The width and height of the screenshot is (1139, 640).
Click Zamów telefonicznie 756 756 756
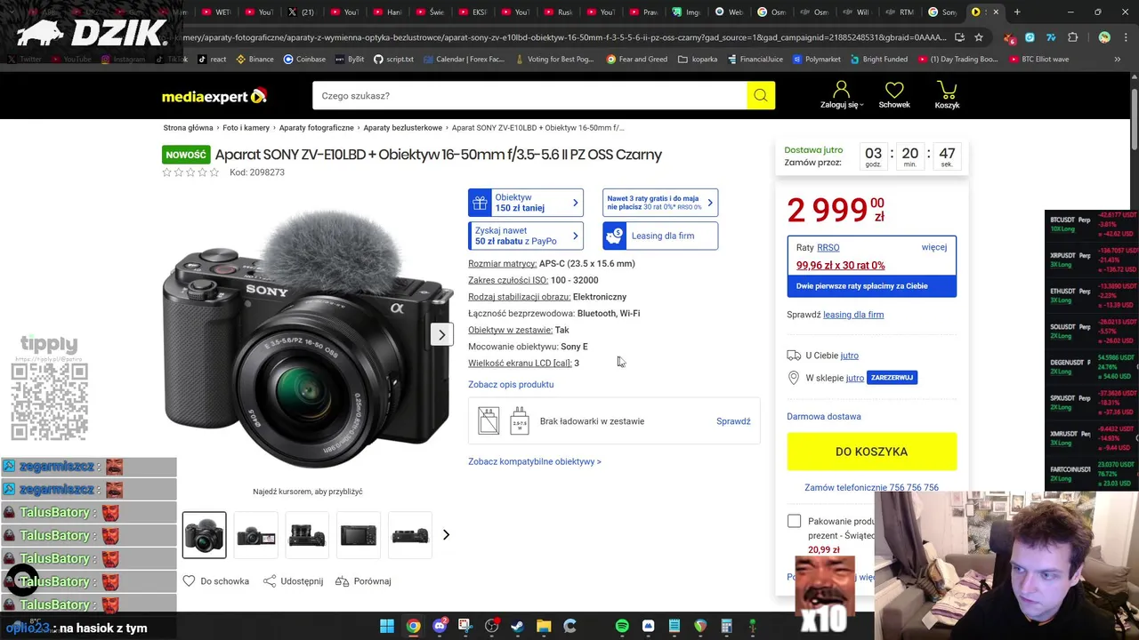[871, 487]
